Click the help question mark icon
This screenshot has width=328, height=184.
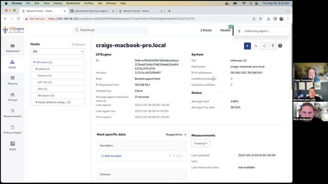pyautogui.click(x=280, y=45)
